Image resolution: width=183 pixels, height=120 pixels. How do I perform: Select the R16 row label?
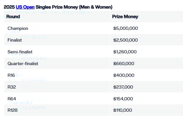[x=11, y=75]
